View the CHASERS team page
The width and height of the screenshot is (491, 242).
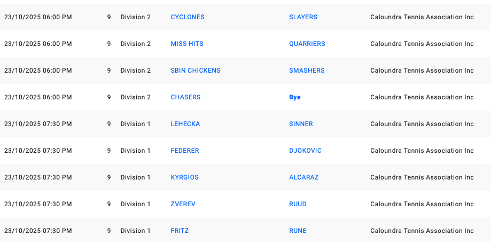[185, 97]
